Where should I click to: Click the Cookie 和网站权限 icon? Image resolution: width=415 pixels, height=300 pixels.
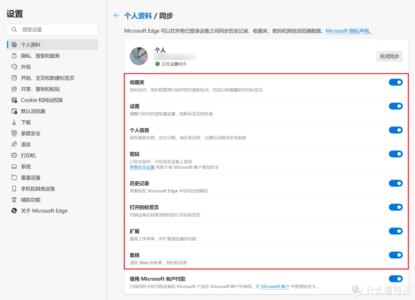click(14, 100)
